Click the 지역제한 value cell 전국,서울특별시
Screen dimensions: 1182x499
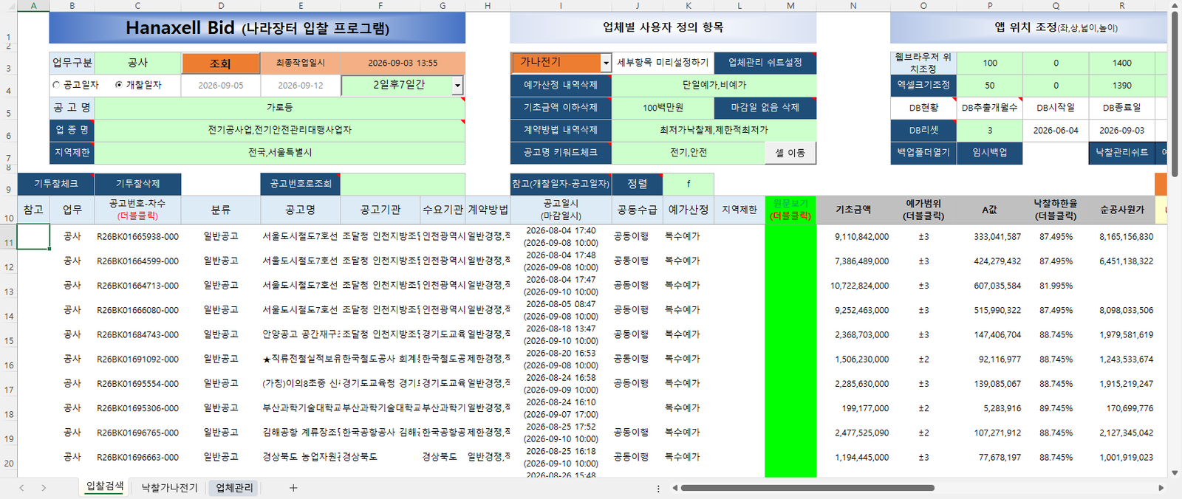point(280,153)
